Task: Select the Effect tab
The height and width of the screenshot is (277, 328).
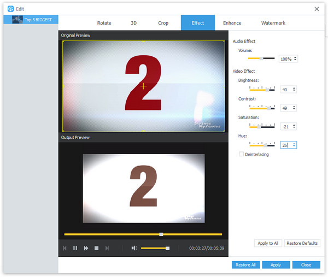Action: coord(198,23)
